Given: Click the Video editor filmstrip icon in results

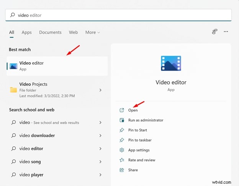Looking at the screenshot, I should (13, 66).
